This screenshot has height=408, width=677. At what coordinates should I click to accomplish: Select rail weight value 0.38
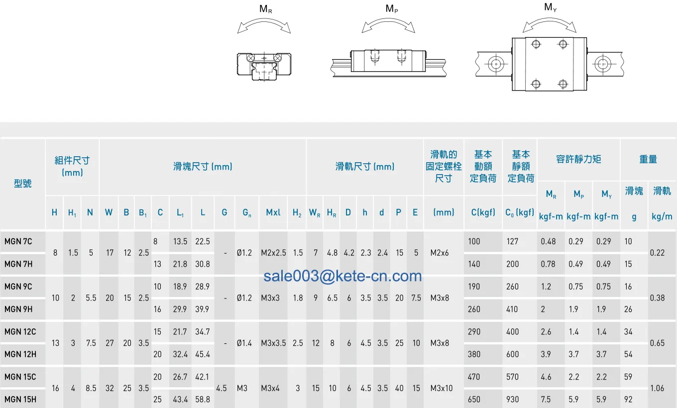(658, 298)
